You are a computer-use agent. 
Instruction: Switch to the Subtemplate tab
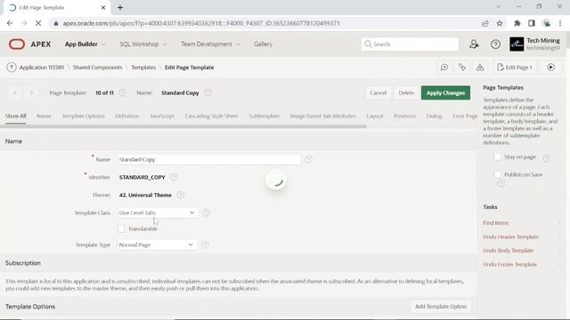click(x=265, y=116)
